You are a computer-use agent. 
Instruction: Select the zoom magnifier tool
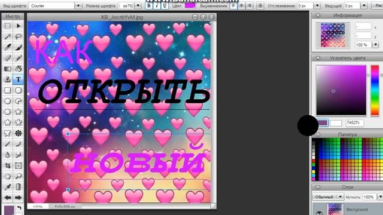coord(19,176)
